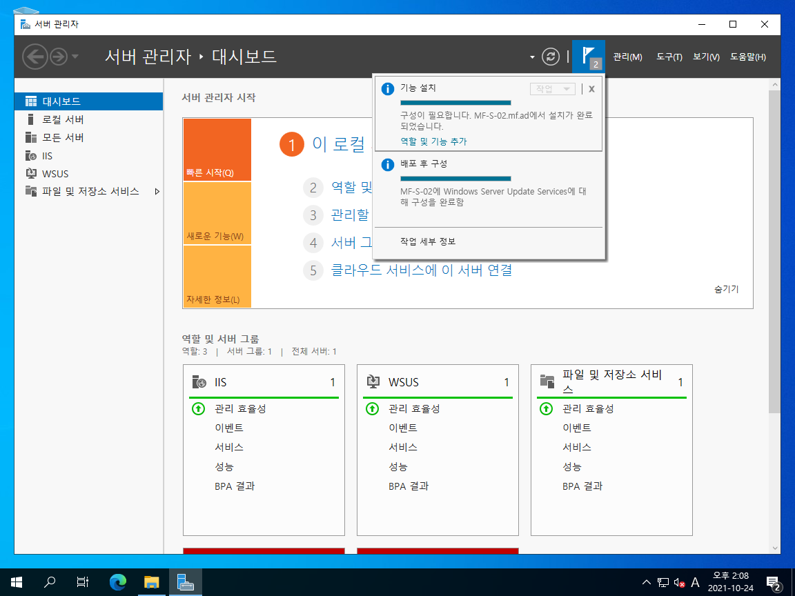Click the IIS tile header icon
The height and width of the screenshot is (596, 795).
coord(199,382)
